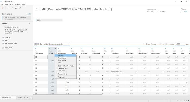Choose Hide in the context menu
This screenshot has height=102, width=190.
click(65, 63)
